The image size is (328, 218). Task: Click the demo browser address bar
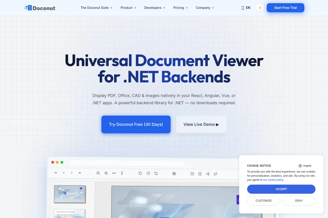tap(127, 162)
